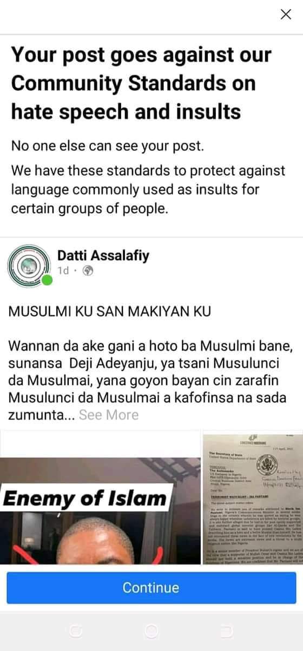Click the 1d post timestamp
Viewport: 303px width, 651px height.
[x=63, y=271]
